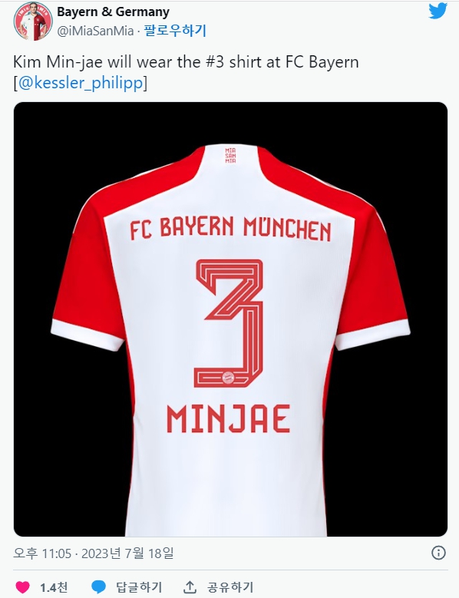Click the 공유하기 share label

pyautogui.click(x=229, y=587)
